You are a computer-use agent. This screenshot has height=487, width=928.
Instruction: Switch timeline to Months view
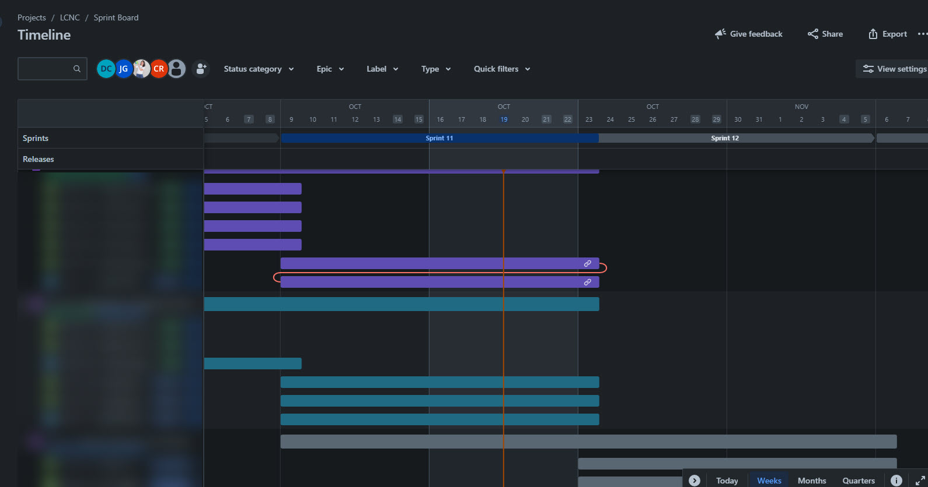[x=812, y=480]
